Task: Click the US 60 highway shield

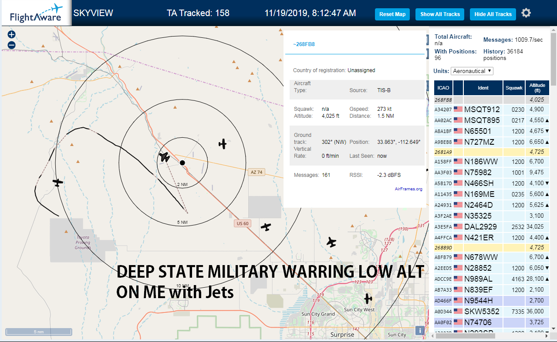Action: (x=242, y=223)
